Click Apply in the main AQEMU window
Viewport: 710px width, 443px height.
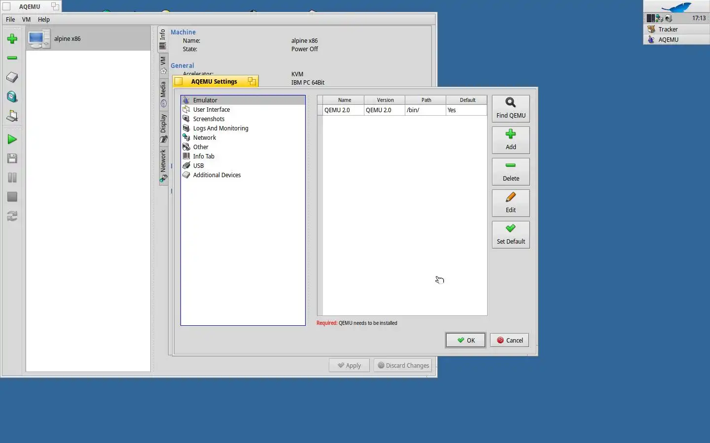coord(349,366)
